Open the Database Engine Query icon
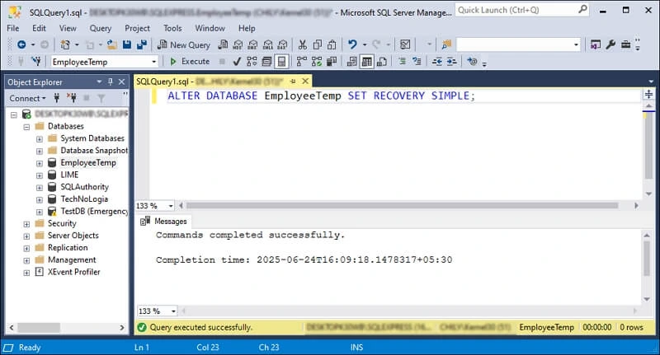Screen dimensions: 660x355 point(223,44)
